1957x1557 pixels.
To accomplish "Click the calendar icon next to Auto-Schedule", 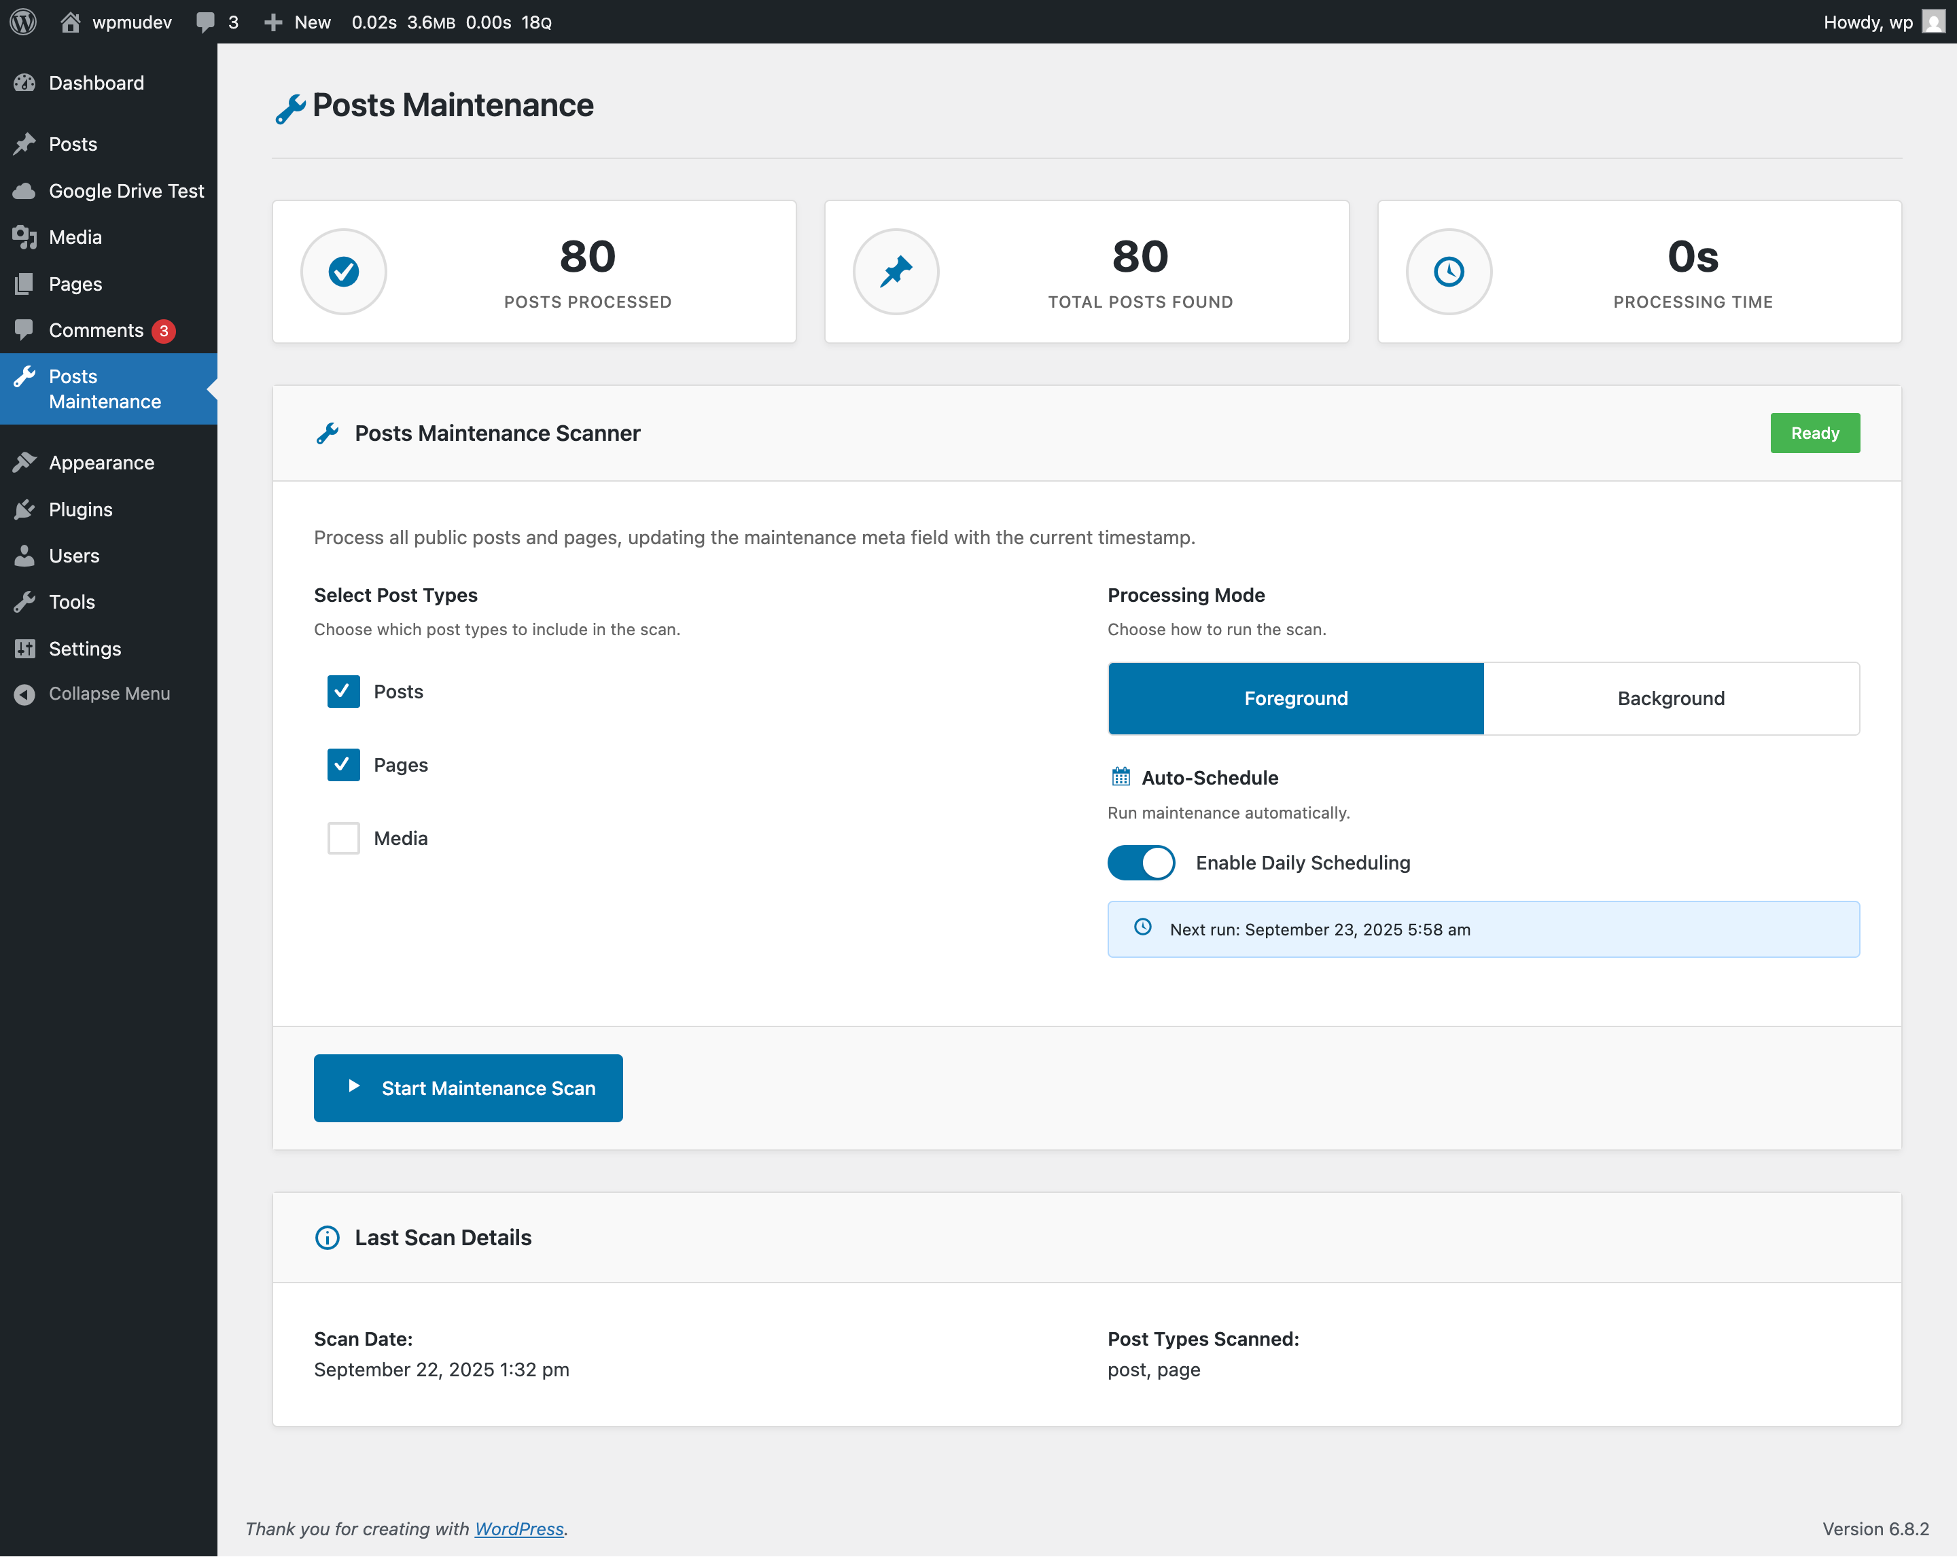I will tap(1121, 776).
